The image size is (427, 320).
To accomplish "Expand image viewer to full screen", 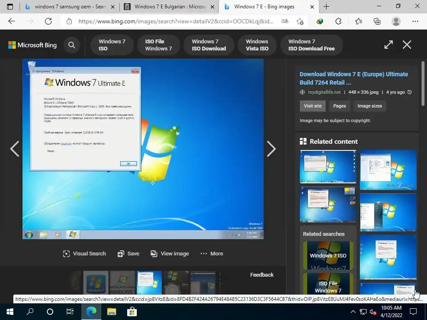I will coord(388,45).
